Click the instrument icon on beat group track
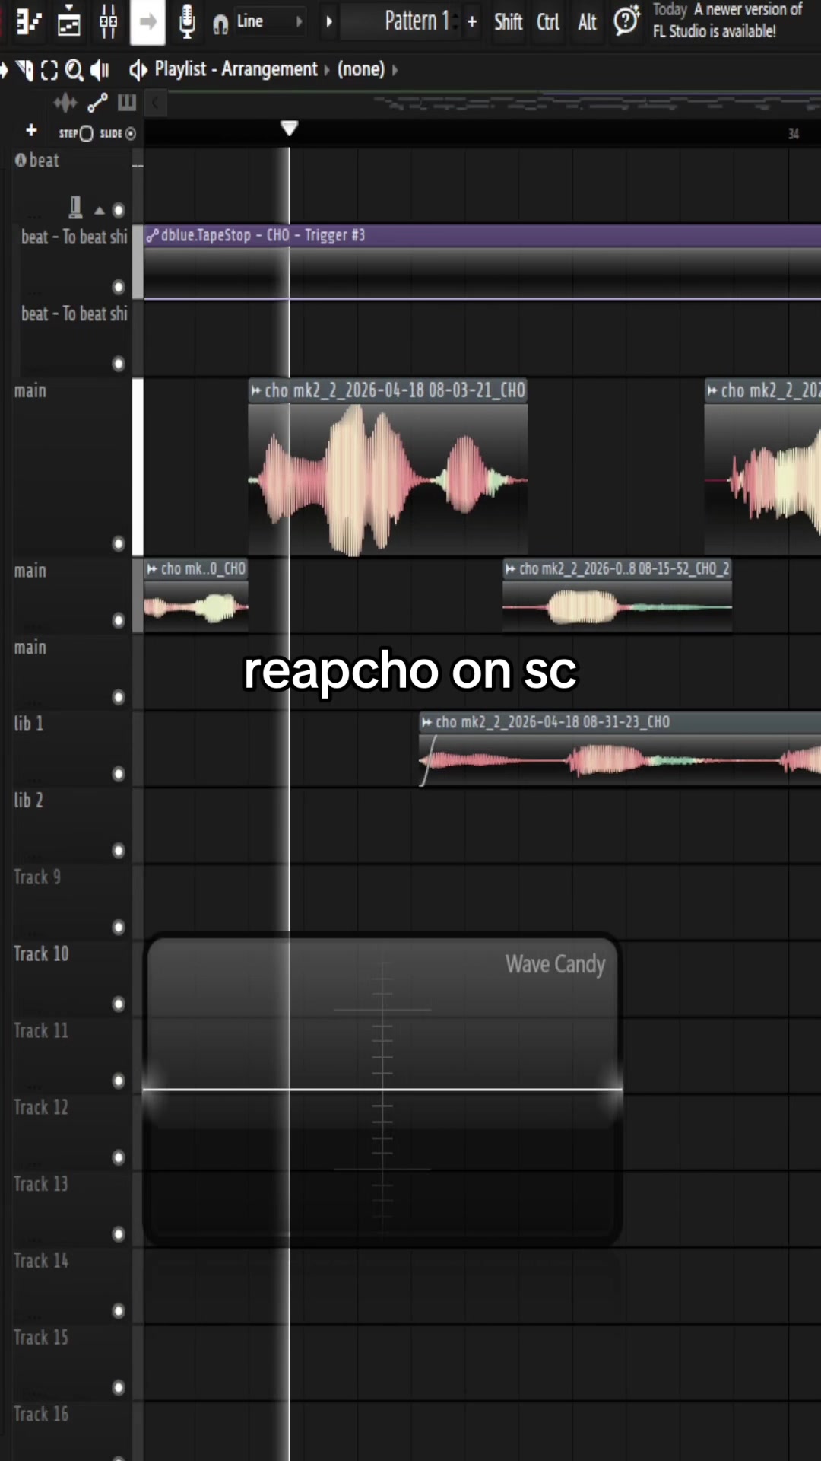Image resolution: width=821 pixels, height=1461 pixels. pyautogui.click(x=75, y=207)
